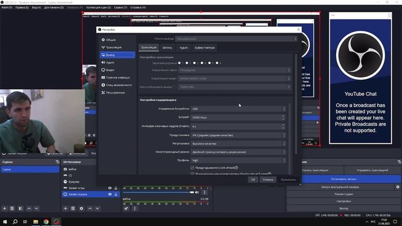Pop out the Controls dock panel icon

coord(399,162)
